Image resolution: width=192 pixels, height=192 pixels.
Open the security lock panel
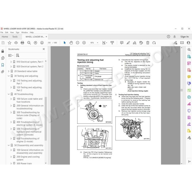pyautogui.click(x=2, y=51)
